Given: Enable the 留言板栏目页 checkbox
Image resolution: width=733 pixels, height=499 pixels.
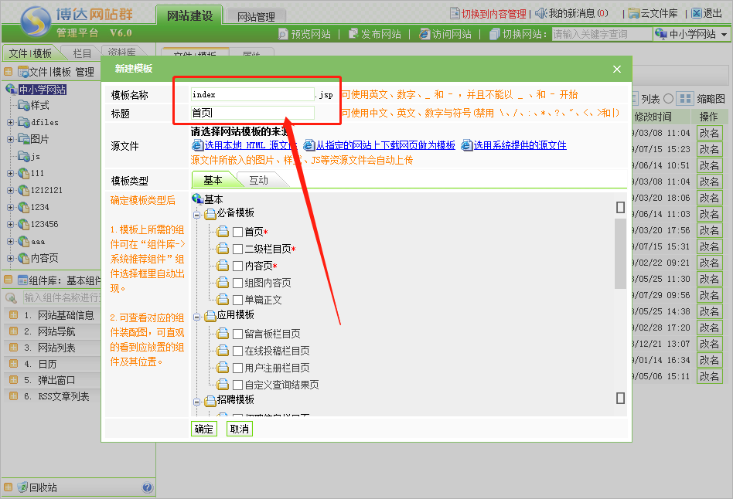Looking at the screenshot, I should [x=238, y=334].
